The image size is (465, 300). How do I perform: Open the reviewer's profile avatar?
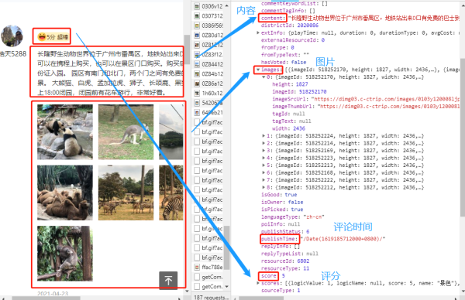pyautogui.click(x=12, y=36)
